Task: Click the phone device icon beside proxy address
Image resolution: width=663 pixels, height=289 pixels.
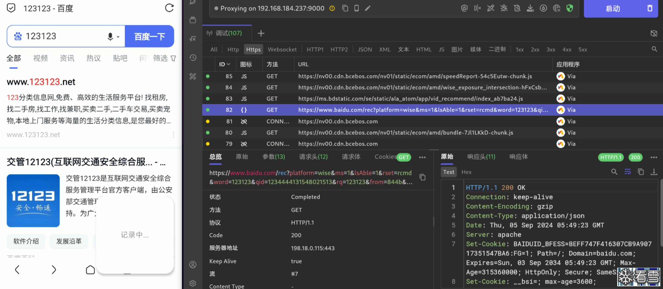Action: point(357,8)
